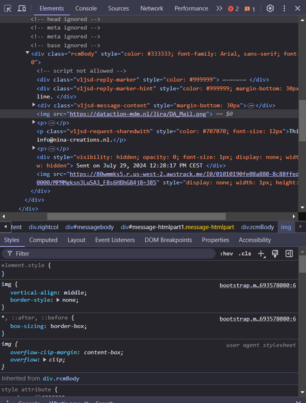Open the DA_Mail.png image link

(x=138, y=114)
